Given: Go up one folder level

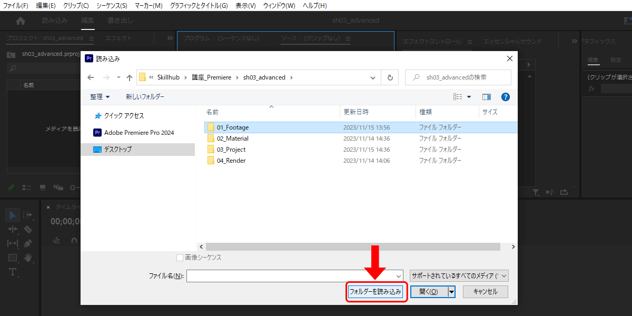Looking at the screenshot, I should tap(130, 77).
